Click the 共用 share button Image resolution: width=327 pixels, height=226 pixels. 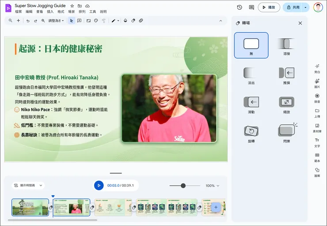click(x=293, y=8)
